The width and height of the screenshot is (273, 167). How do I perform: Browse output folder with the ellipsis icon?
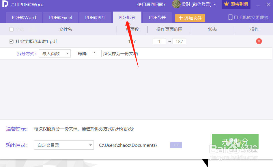click(x=176, y=145)
